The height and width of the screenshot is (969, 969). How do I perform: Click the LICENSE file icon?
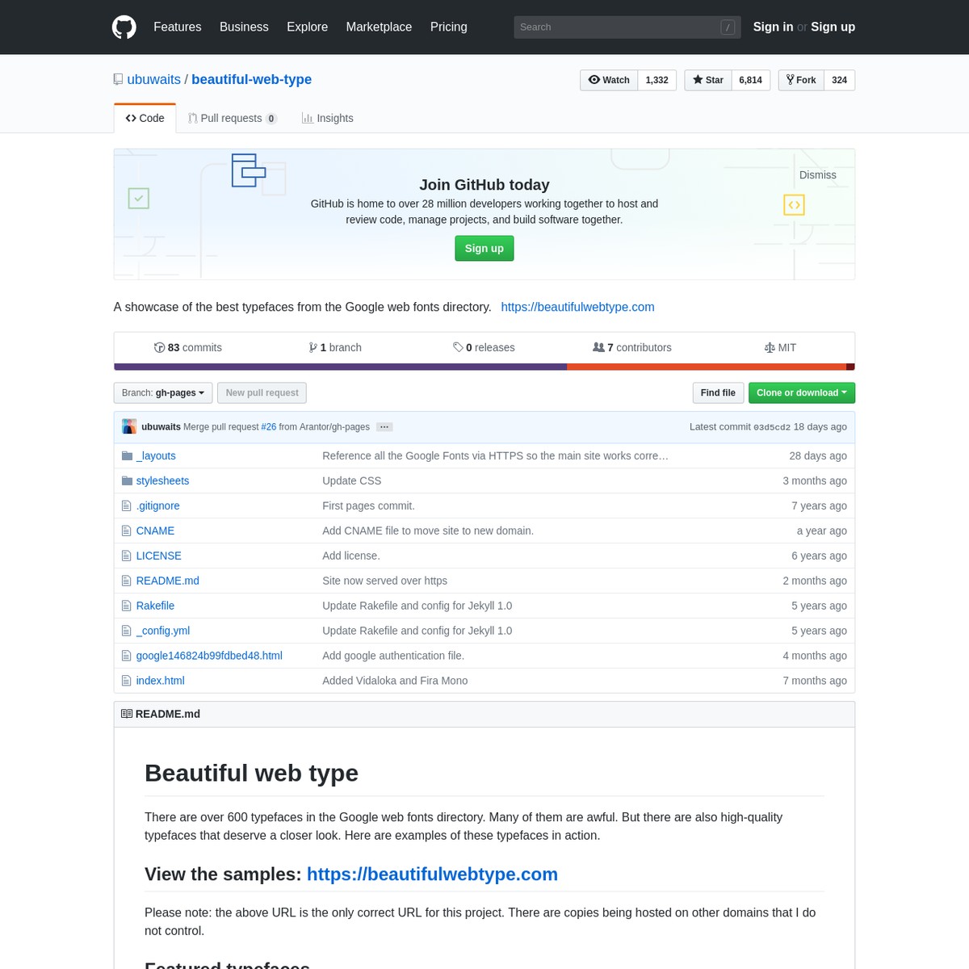[x=126, y=556]
